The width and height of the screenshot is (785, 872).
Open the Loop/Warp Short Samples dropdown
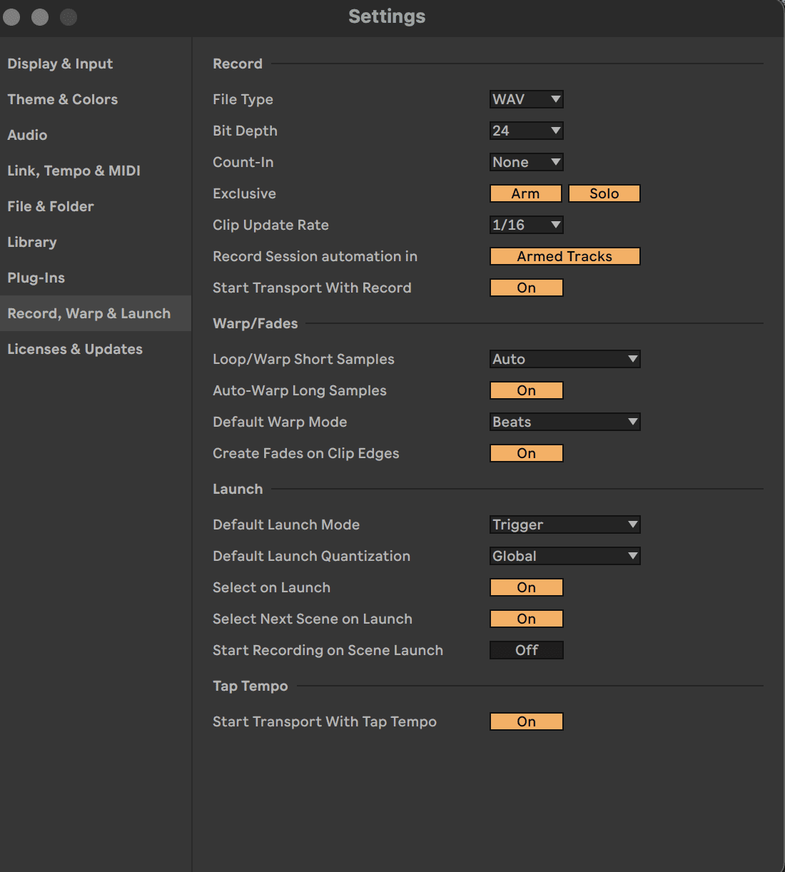tap(564, 359)
